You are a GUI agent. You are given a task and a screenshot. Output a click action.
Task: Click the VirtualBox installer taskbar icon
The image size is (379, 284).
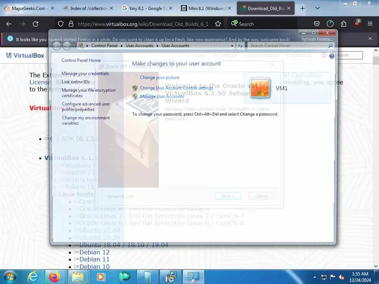tap(171, 277)
